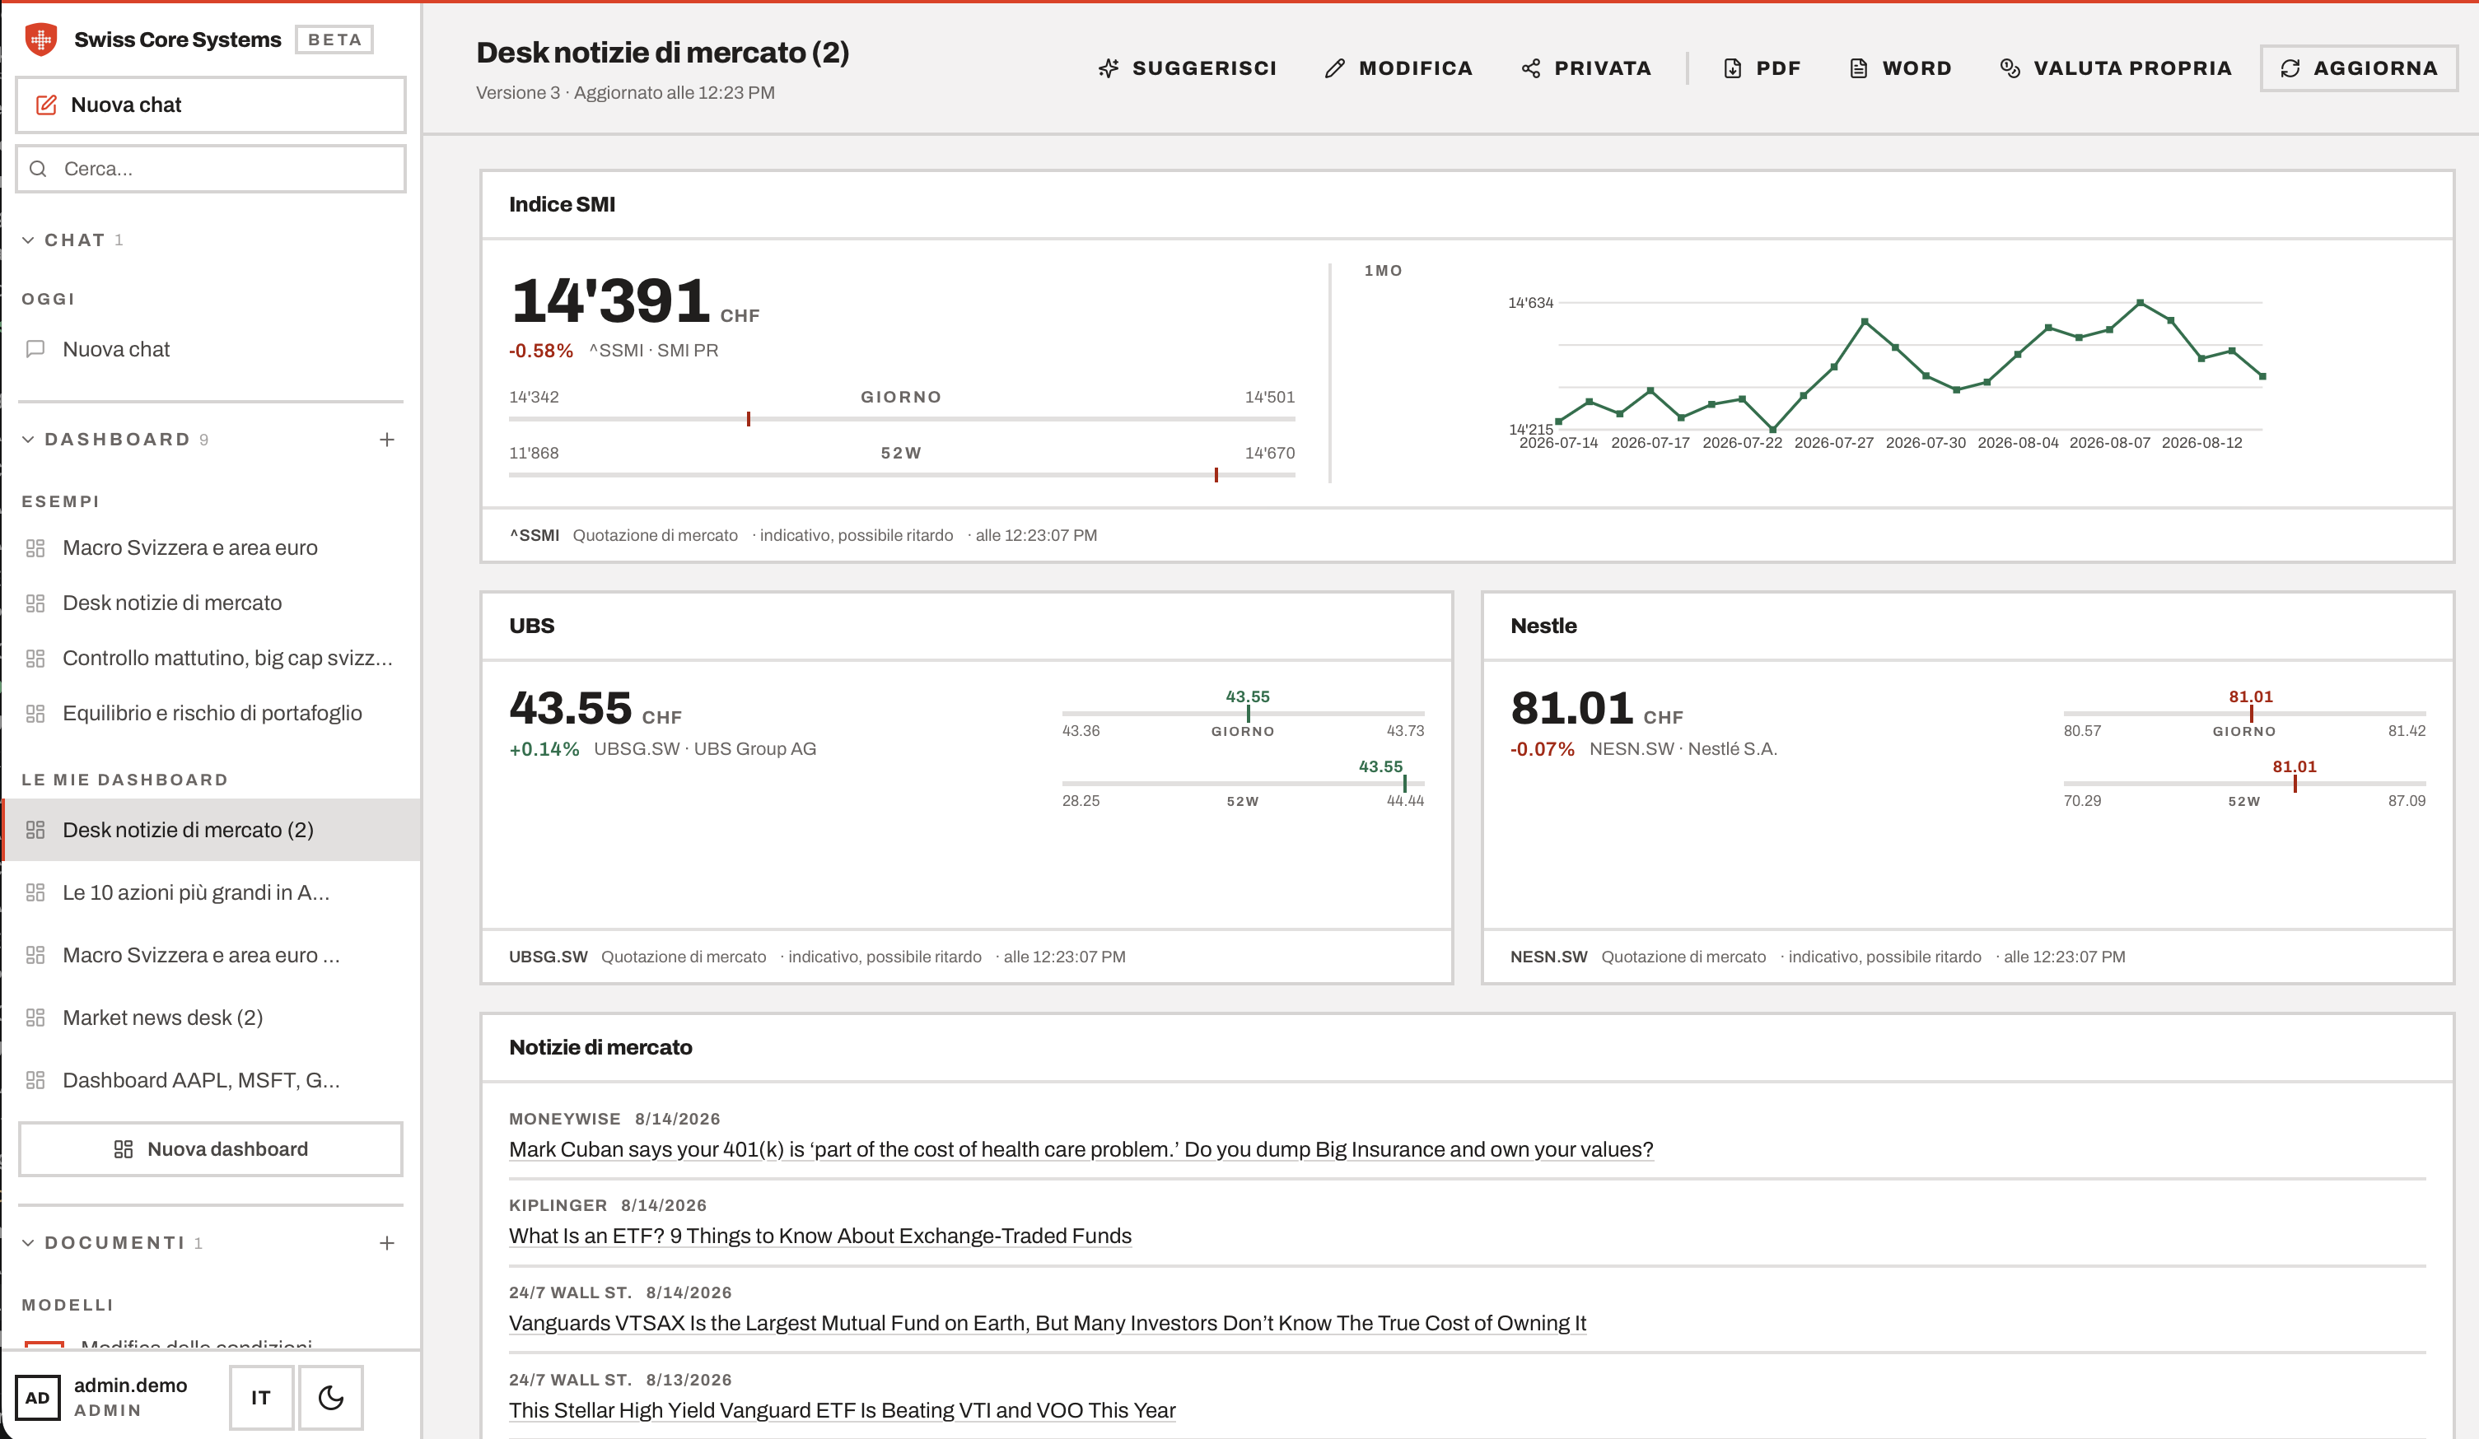Click the Nestle card title
2479x1439 pixels.
click(1543, 626)
